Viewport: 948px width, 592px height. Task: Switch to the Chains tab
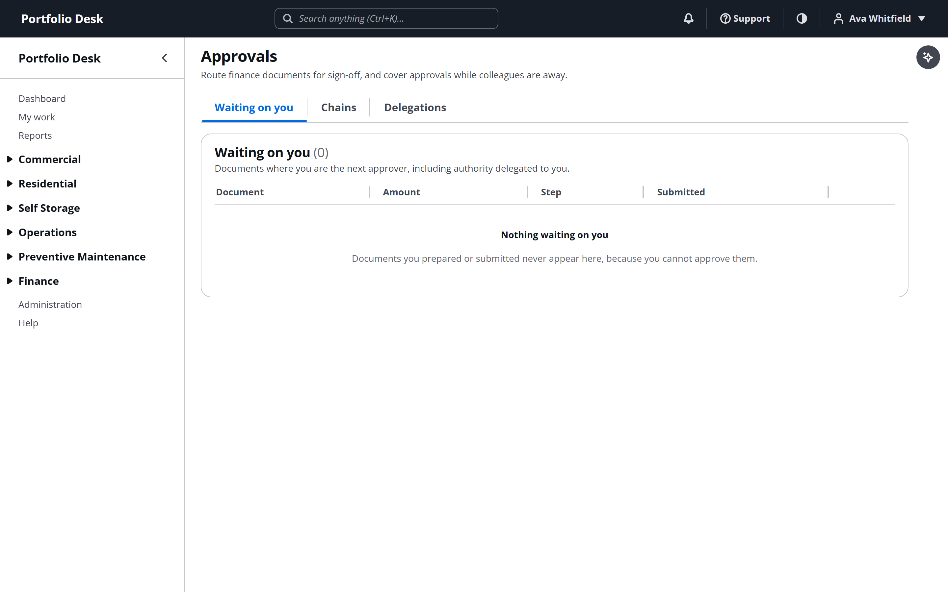338,108
